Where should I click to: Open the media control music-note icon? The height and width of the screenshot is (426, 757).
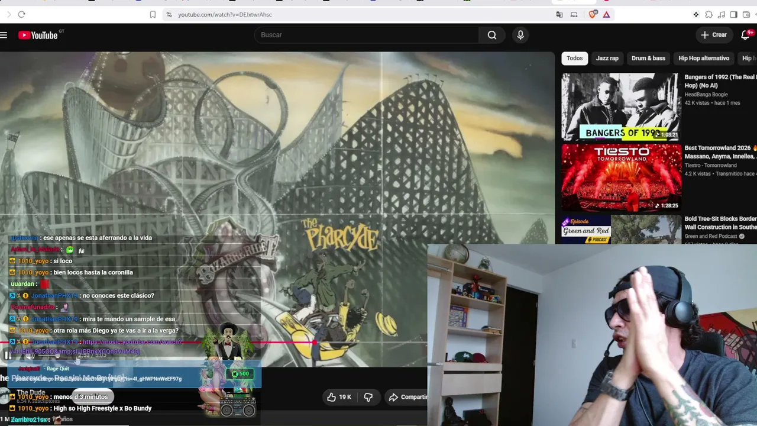click(721, 14)
